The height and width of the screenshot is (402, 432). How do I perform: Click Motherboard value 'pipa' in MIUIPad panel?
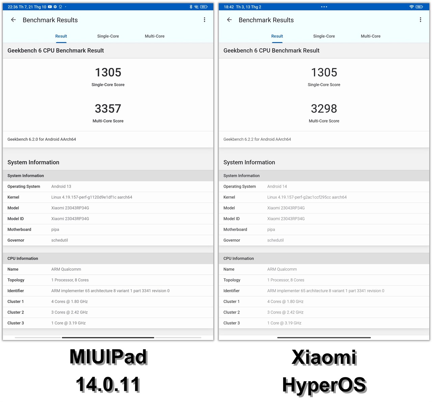click(x=55, y=230)
